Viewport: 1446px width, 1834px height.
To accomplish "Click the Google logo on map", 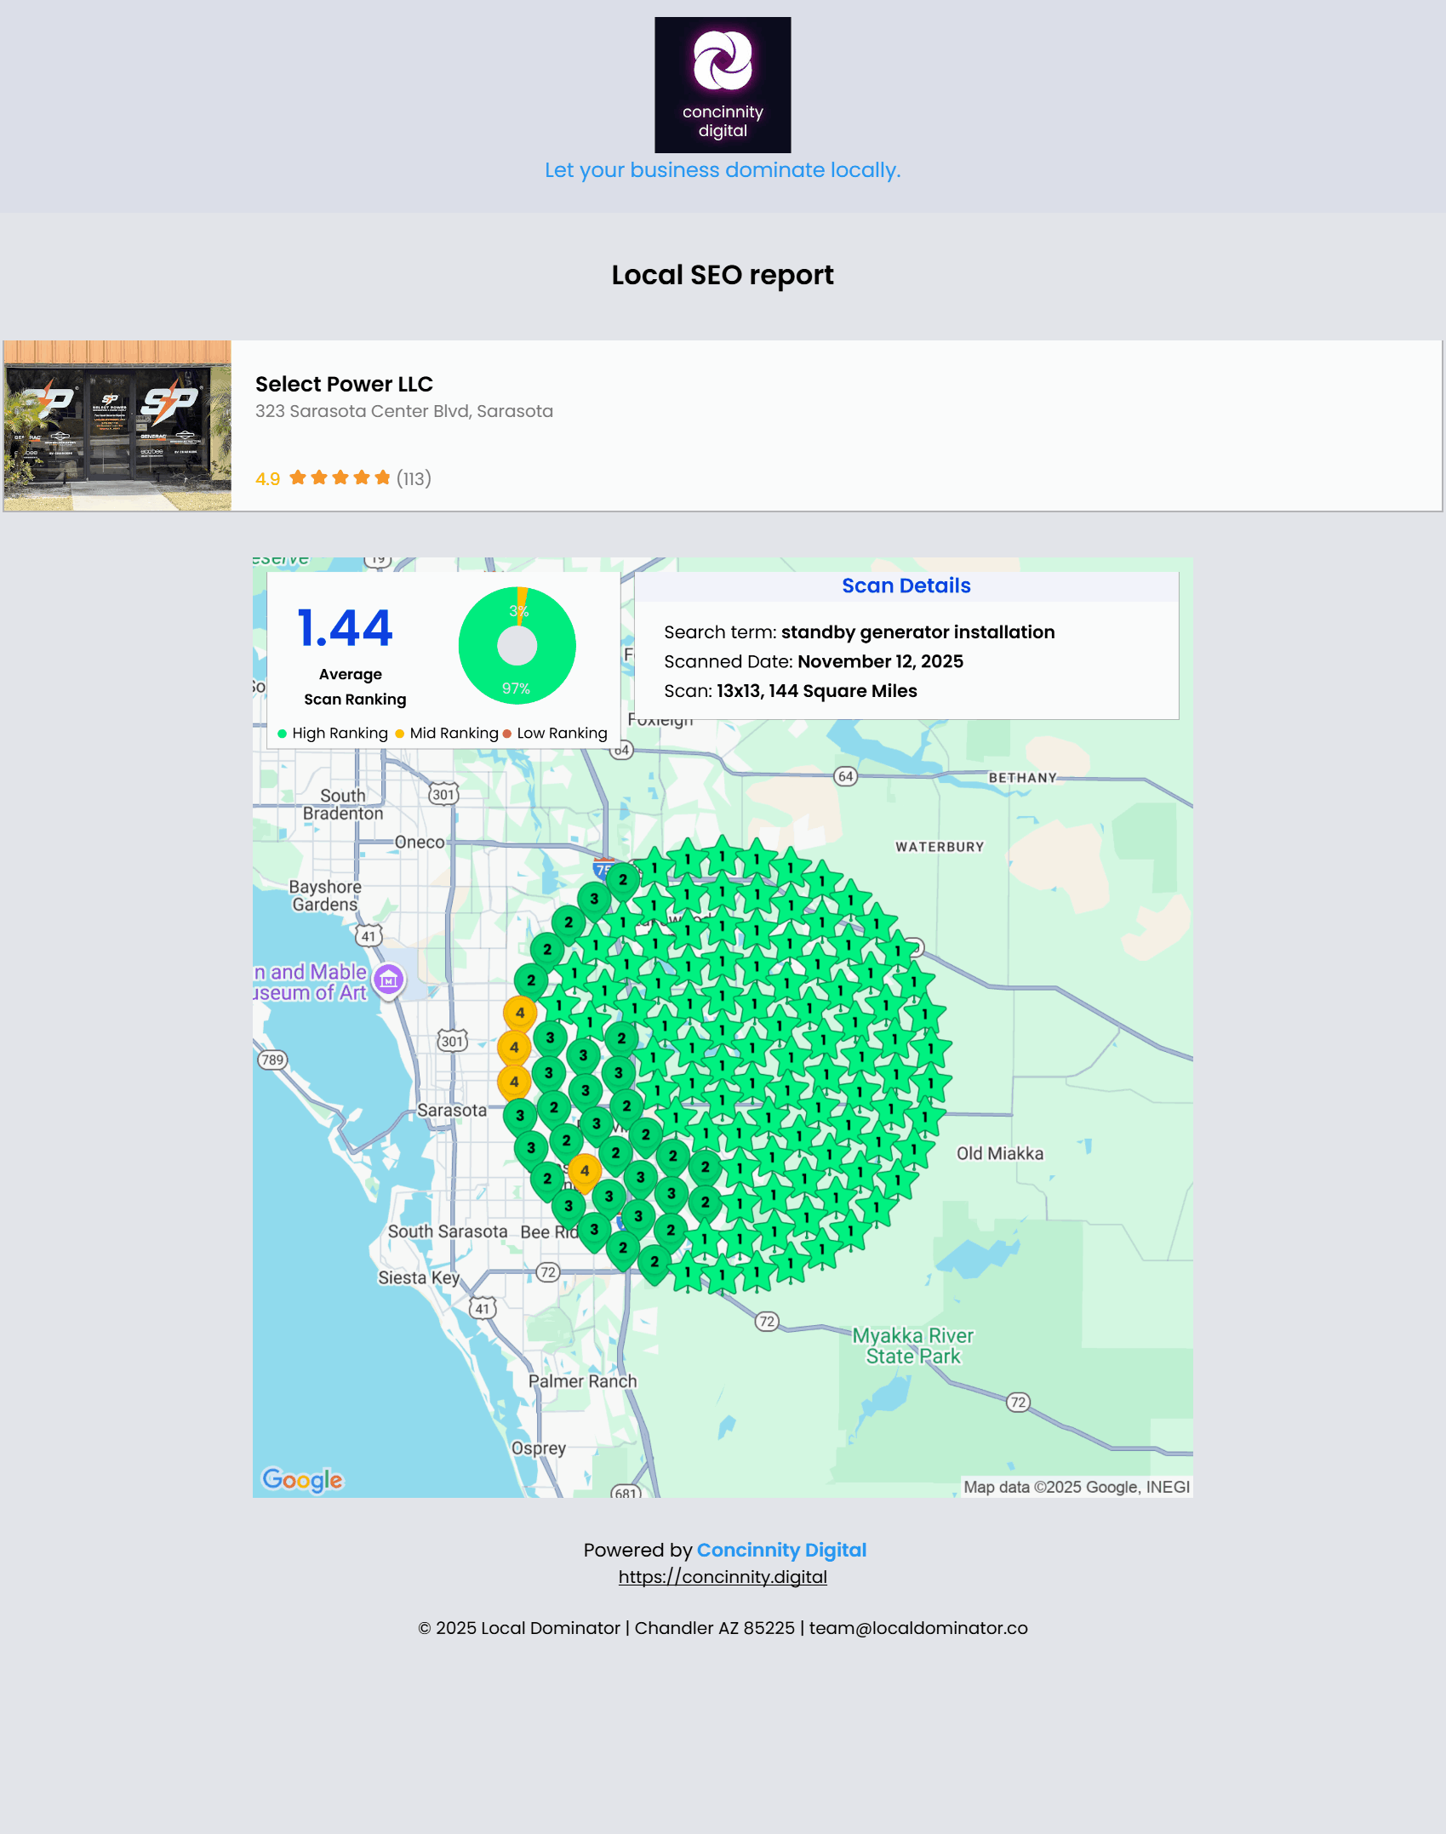I will [x=302, y=1480].
